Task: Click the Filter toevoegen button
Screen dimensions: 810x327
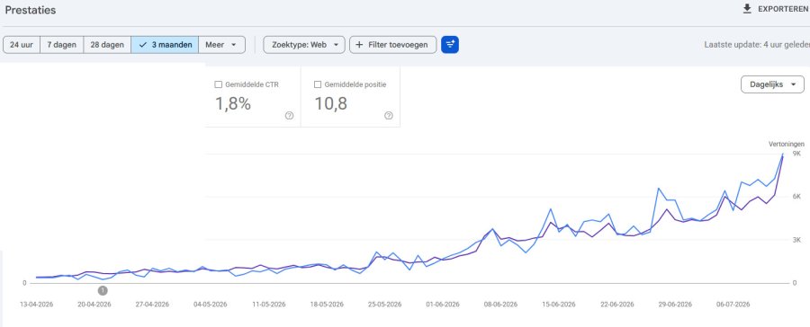Action: point(392,45)
